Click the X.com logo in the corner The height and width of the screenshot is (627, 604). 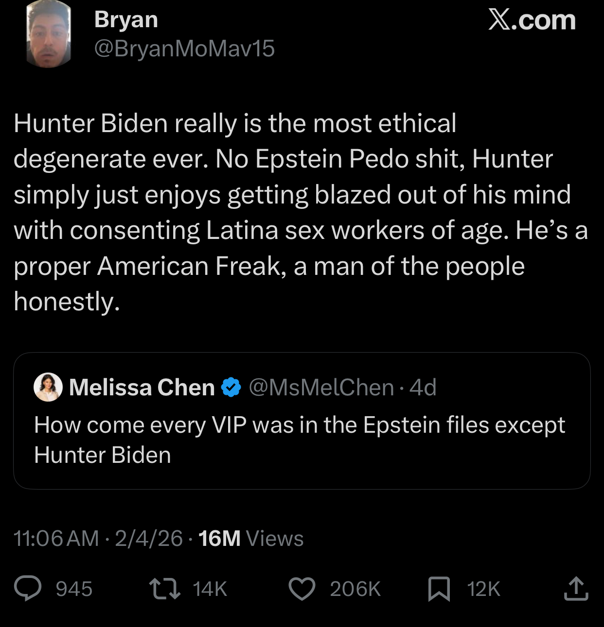(x=532, y=20)
